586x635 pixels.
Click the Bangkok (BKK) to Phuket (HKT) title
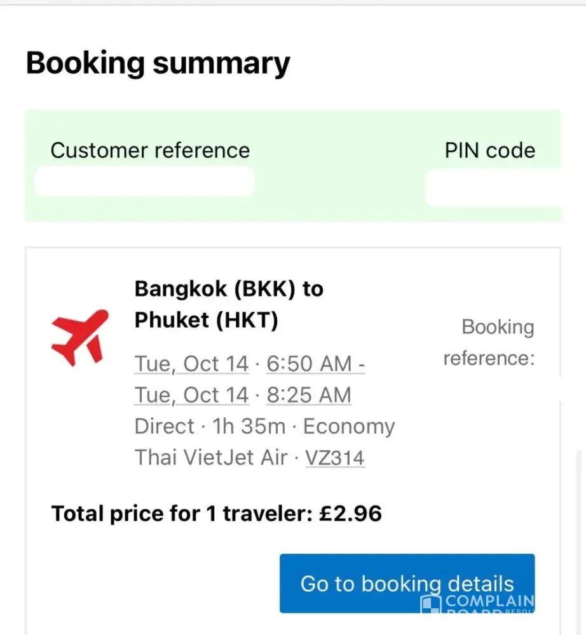point(229,305)
